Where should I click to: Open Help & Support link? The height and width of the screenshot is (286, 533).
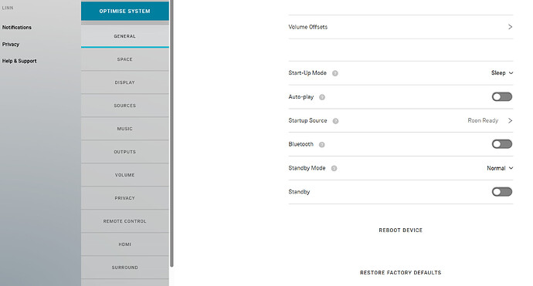(x=19, y=61)
